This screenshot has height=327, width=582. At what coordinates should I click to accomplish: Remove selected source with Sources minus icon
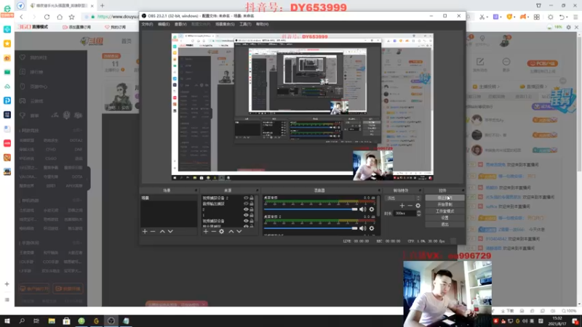213,231
